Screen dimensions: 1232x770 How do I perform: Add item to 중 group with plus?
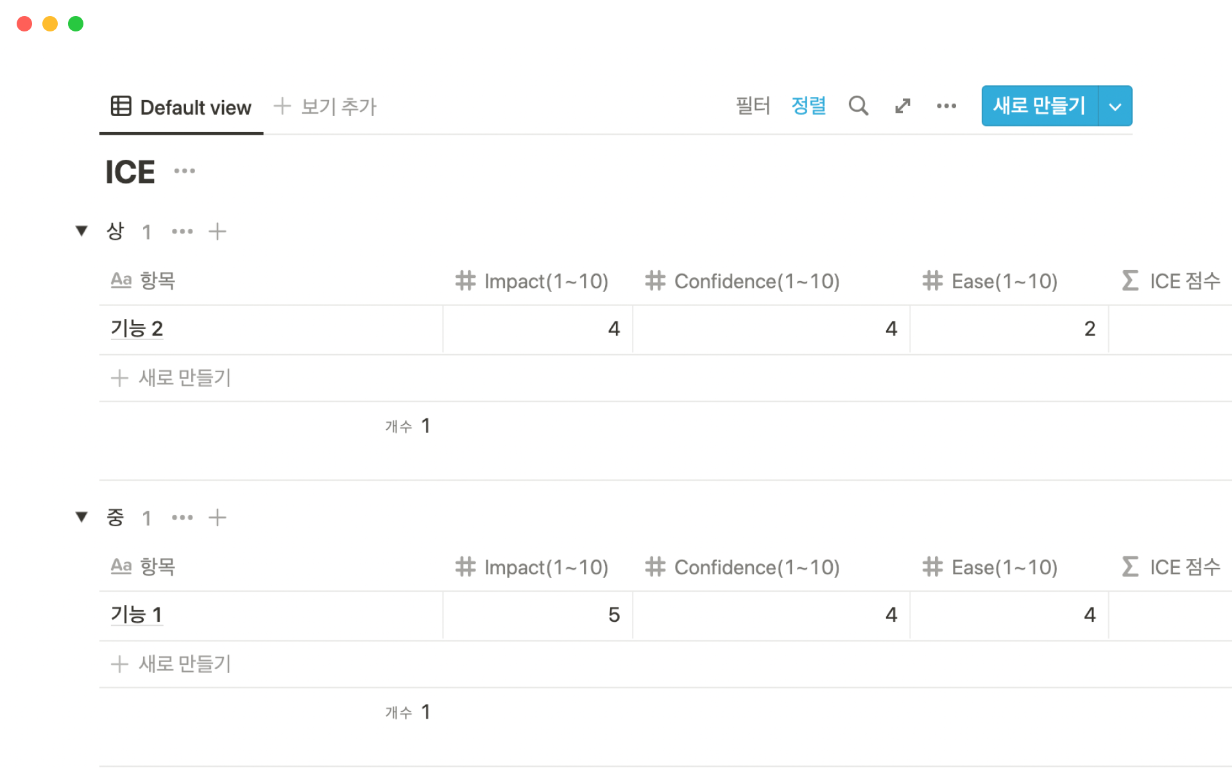point(218,518)
